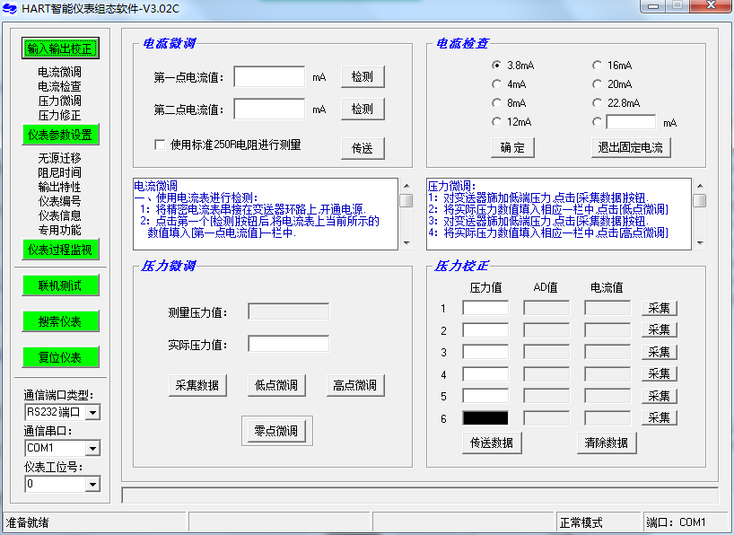734x535 pixels.
Task: Click the 联机测试 button
Action: pyautogui.click(x=60, y=285)
